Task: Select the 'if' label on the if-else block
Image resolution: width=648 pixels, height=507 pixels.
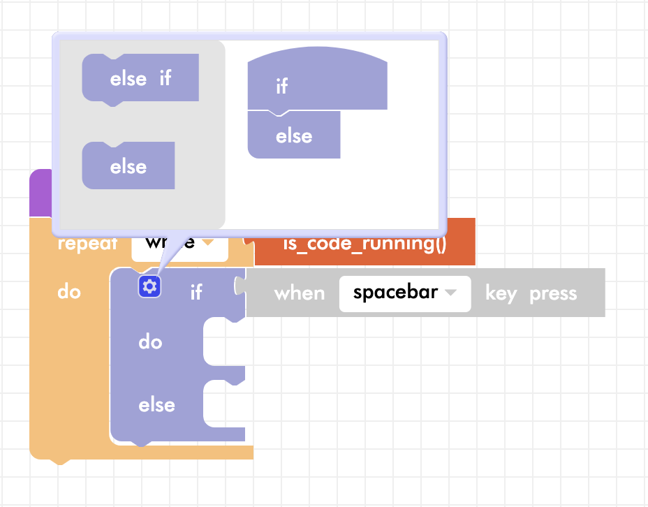Action: [196, 292]
